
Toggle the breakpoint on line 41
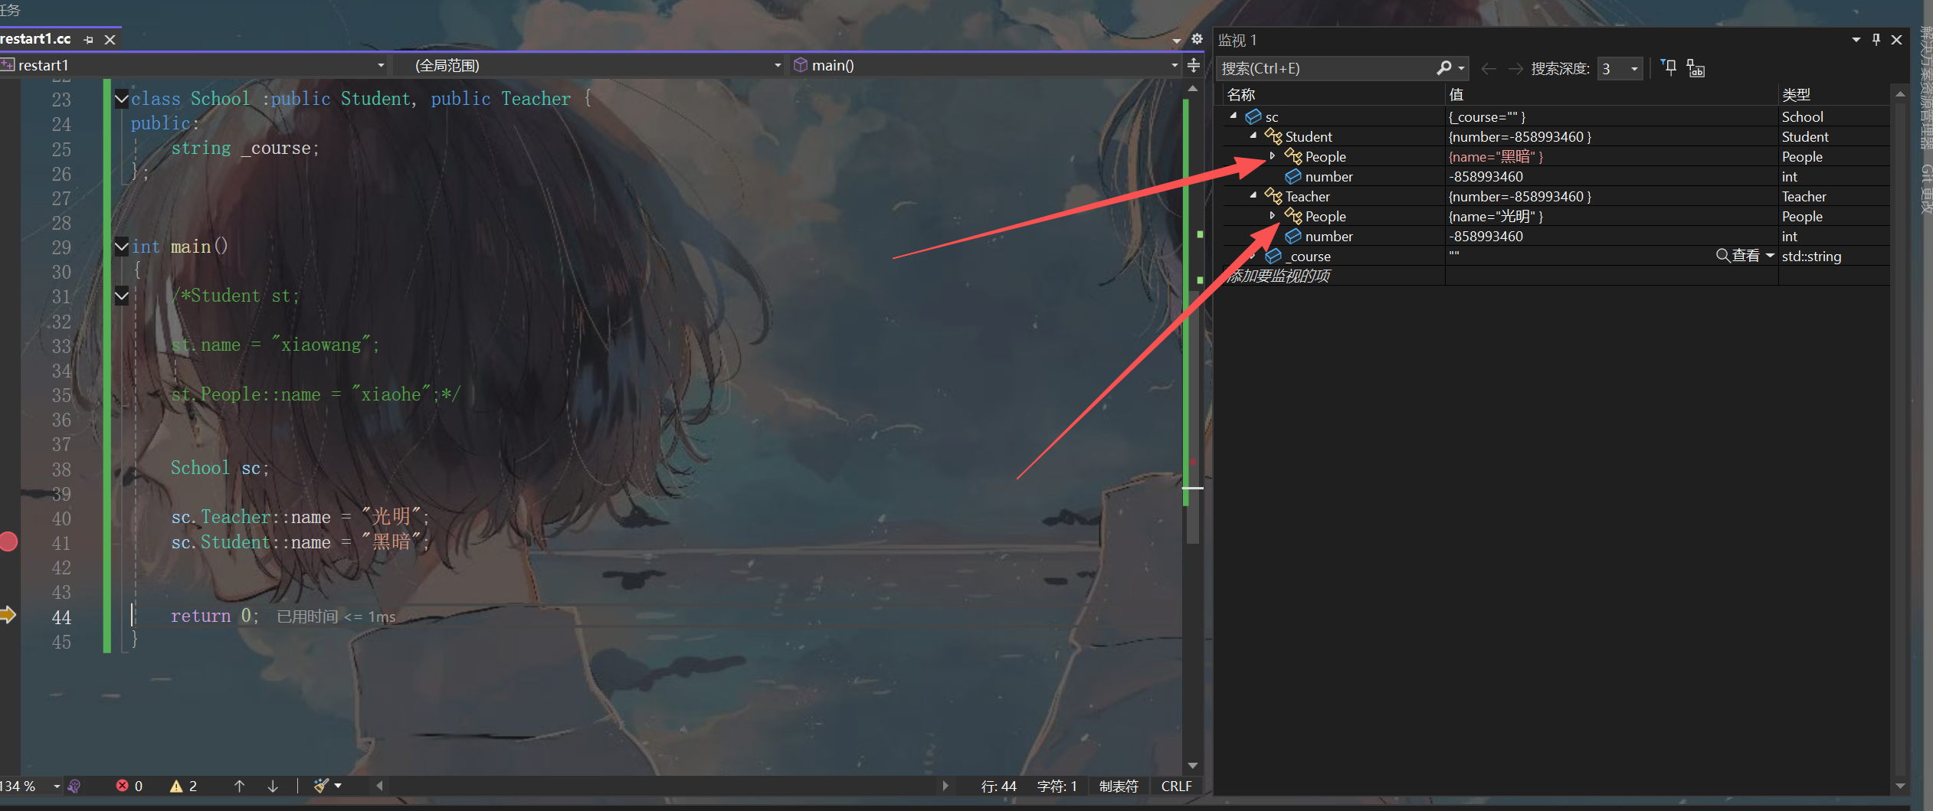[8, 541]
